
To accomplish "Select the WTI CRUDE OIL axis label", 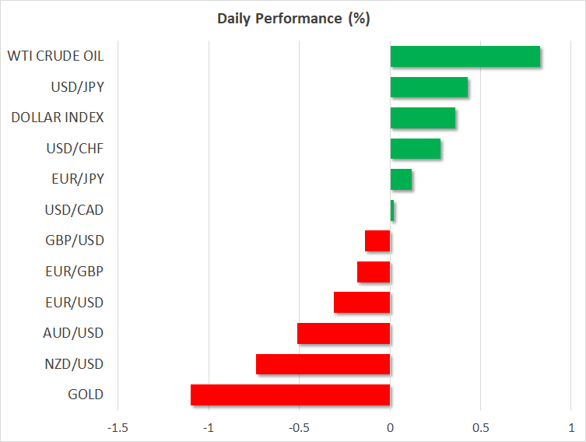I will pos(55,56).
